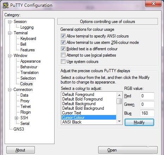Open the Appearance category
This screenshot has height=155, width=164.
point(30,61)
